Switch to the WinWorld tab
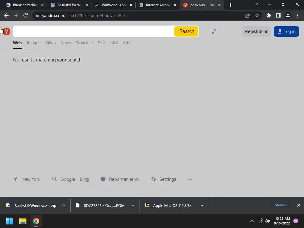The image size is (304, 228). 114,5
